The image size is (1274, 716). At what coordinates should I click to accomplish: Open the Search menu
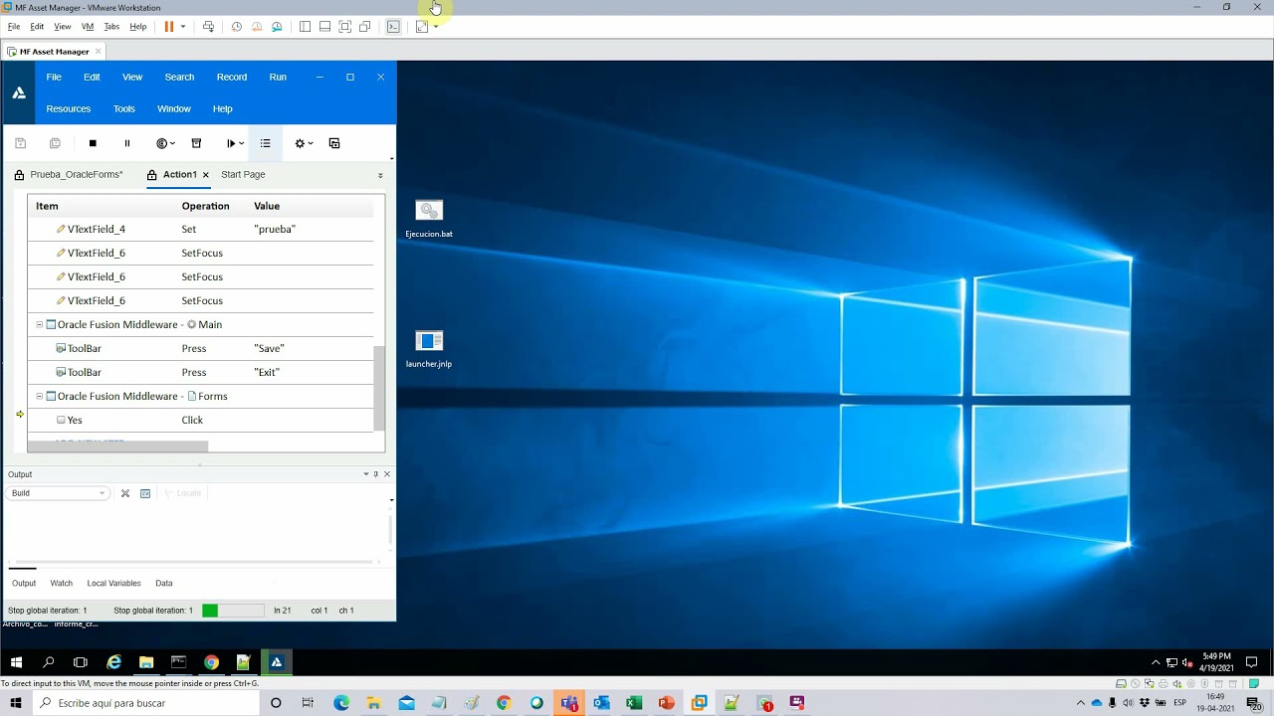[179, 77]
